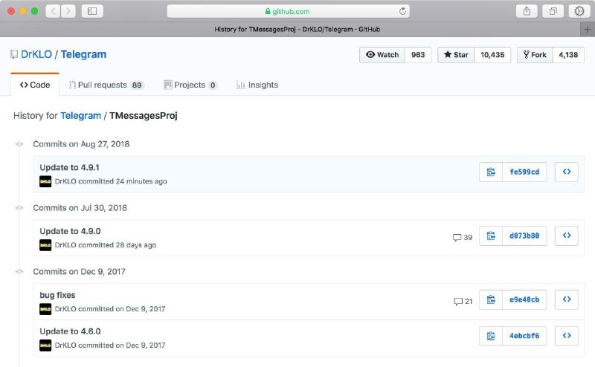Browse repository at commit 4ebcbf6
595x367 pixels.
[567, 336]
